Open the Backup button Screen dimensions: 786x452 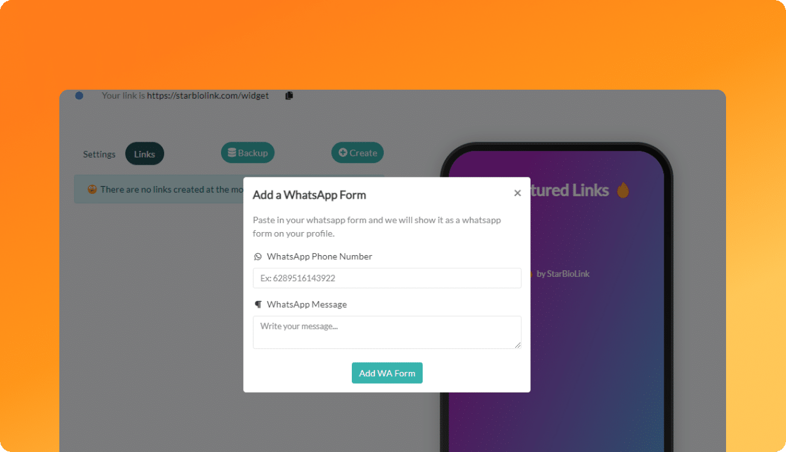click(248, 153)
